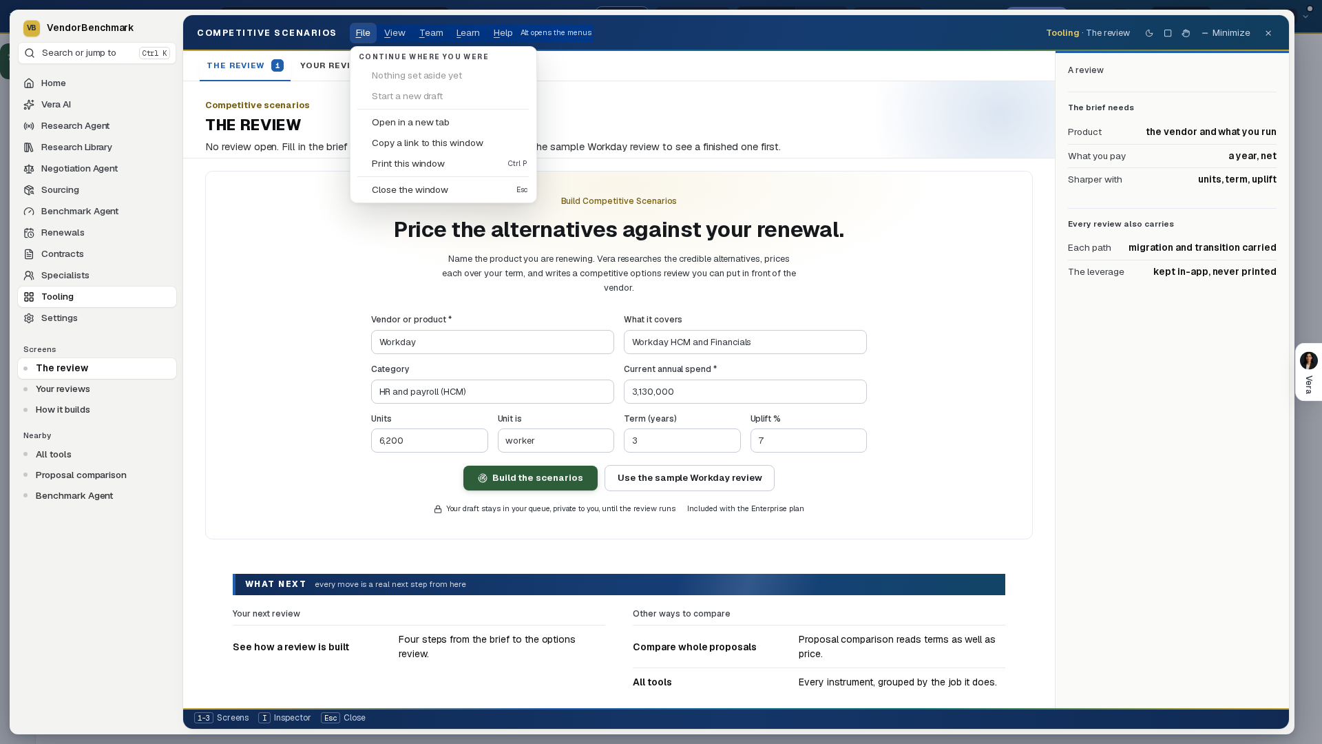The height and width of the screenshot is (744, 1322).
Task: Open the Category combo box
Action: pyautogui.click(x=492, y=392)
